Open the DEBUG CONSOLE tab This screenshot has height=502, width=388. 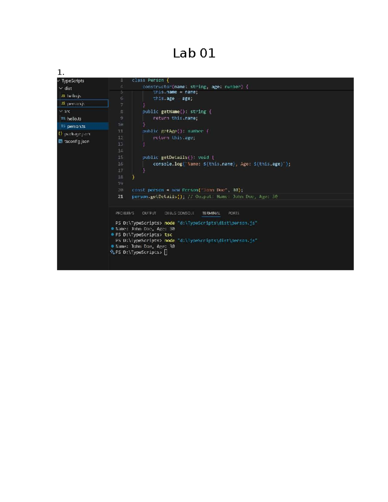pyautogui.click(x=179, y=213)
